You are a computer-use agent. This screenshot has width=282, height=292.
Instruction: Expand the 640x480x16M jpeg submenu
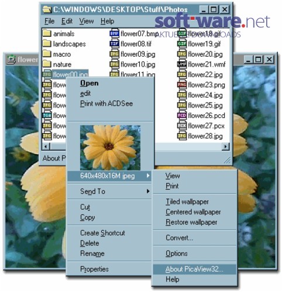click(109, 176)
